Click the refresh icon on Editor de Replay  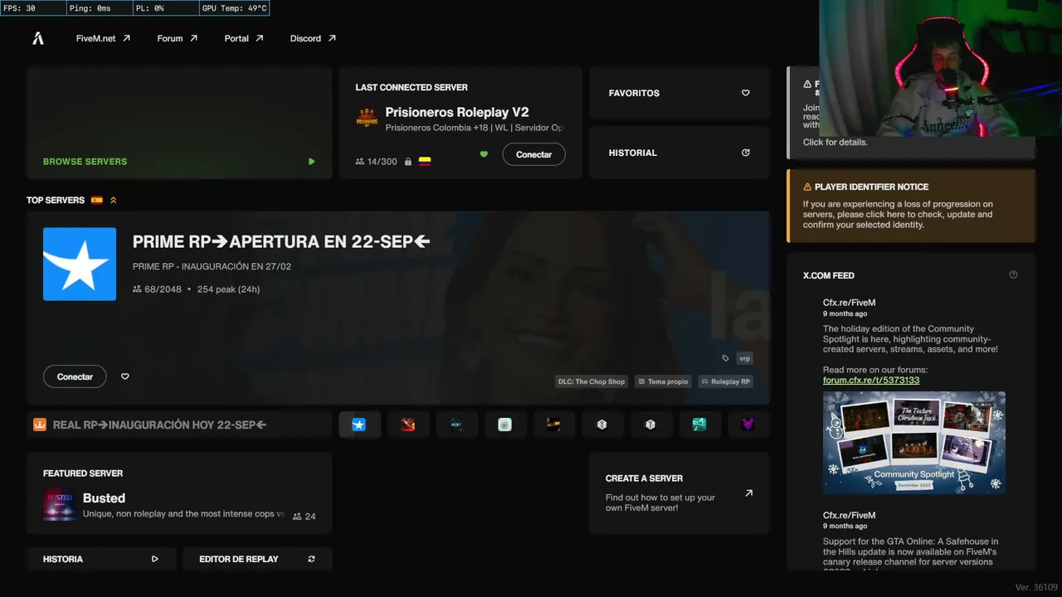(312, 559)
